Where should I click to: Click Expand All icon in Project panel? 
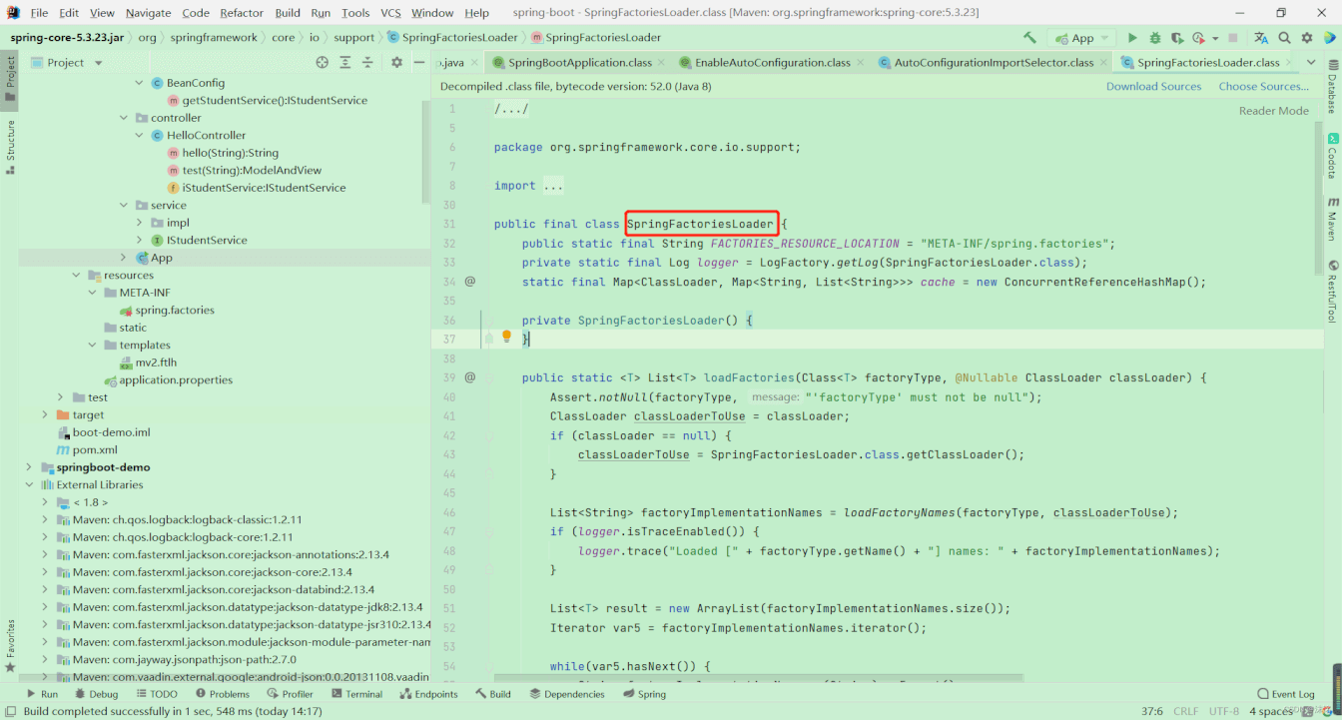pyautogui.click(x=345, y=62)
